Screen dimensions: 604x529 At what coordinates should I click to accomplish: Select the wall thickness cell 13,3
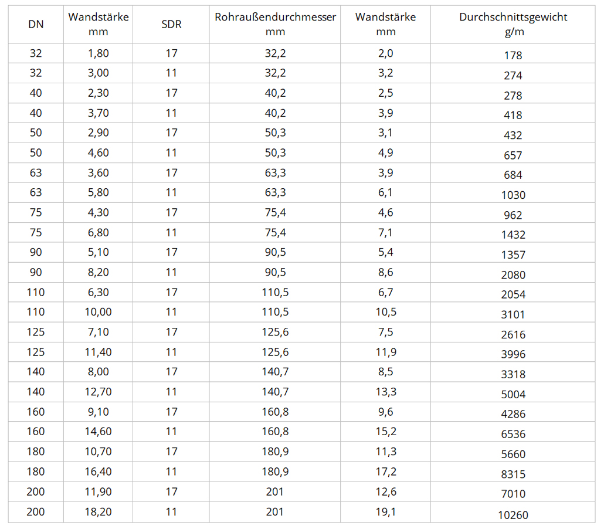point(386,391)
